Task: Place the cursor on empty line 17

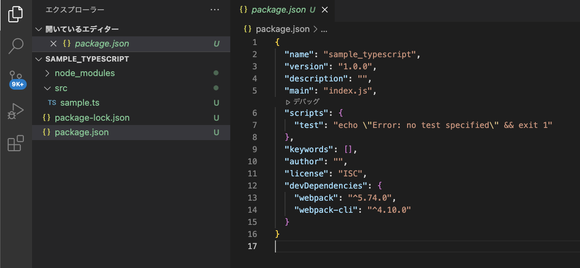Action: coord(427,246)
